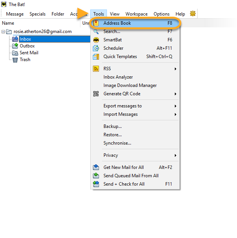Click the orange RSS feed icon

click(96, 69)
